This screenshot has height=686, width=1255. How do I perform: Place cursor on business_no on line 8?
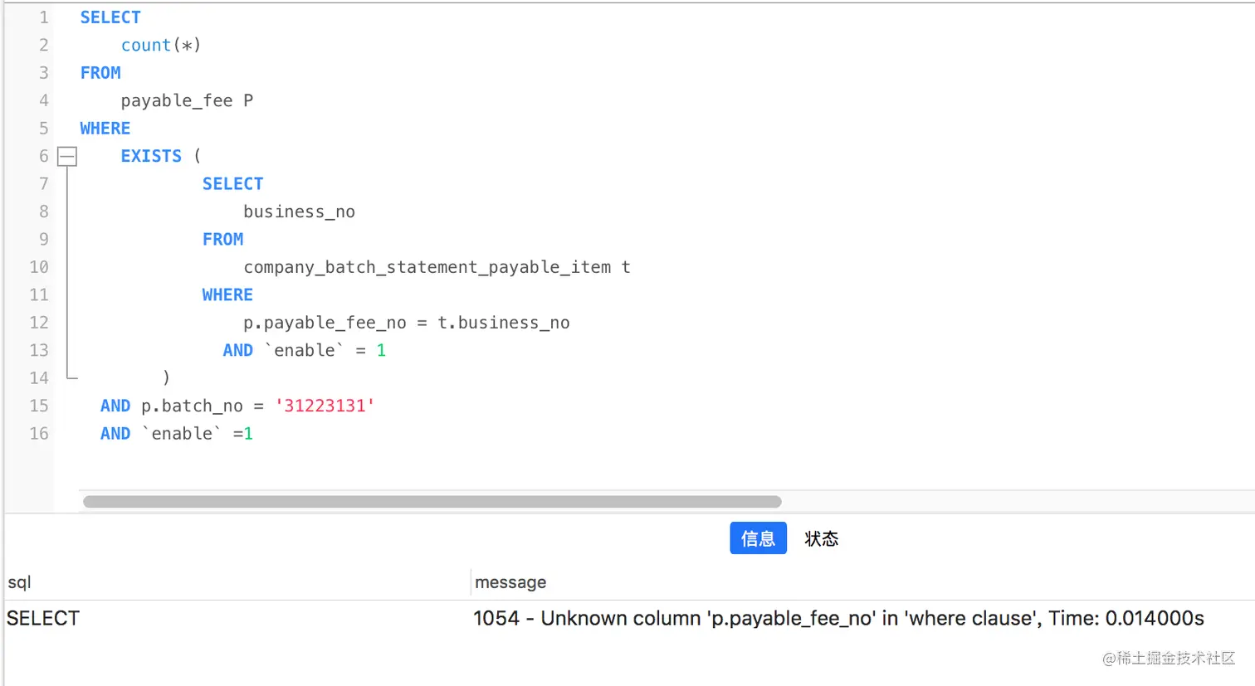pos(299,212)
